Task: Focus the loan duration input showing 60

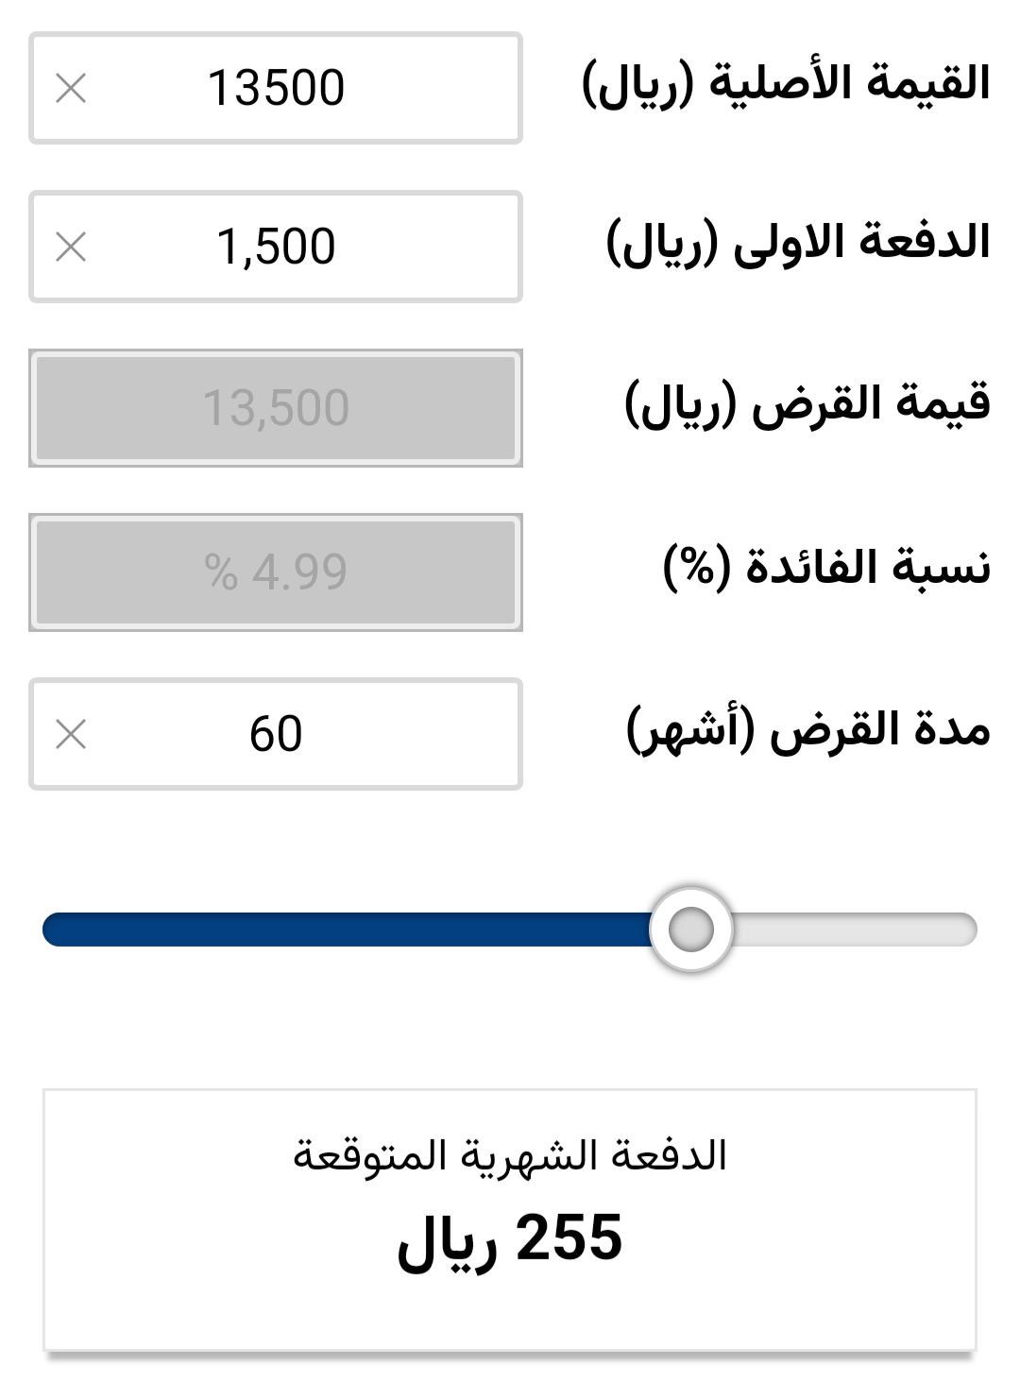Action: tap(276, 734)
